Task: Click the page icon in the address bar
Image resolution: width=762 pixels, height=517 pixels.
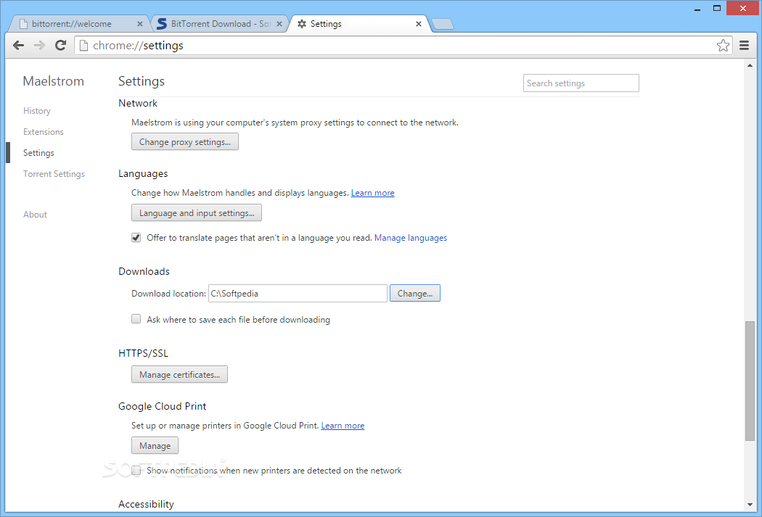Action: click(x=83, y=45)
